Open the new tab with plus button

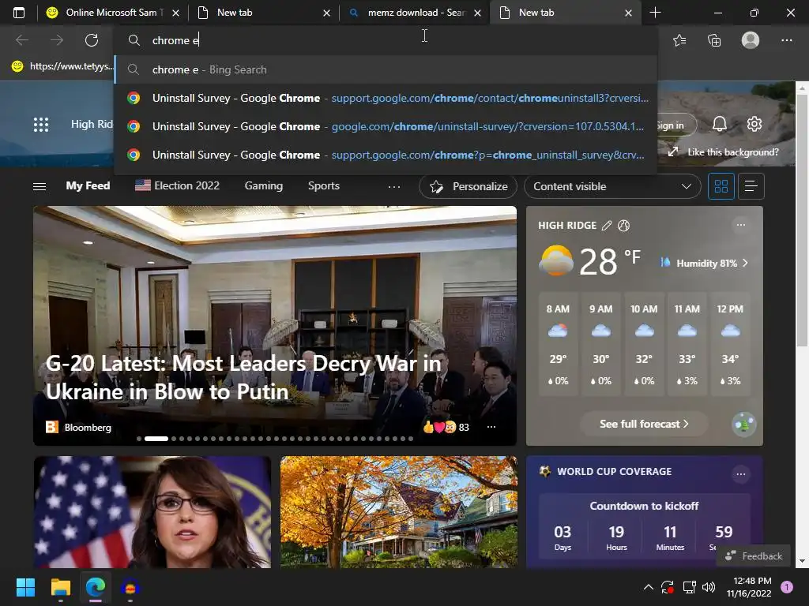[x=655, y=13]
